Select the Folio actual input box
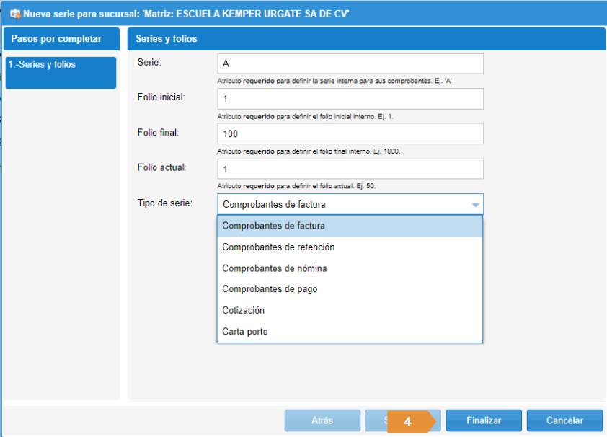Image resolution: width=607 pixels, height=437 pixels. point(350,169)
